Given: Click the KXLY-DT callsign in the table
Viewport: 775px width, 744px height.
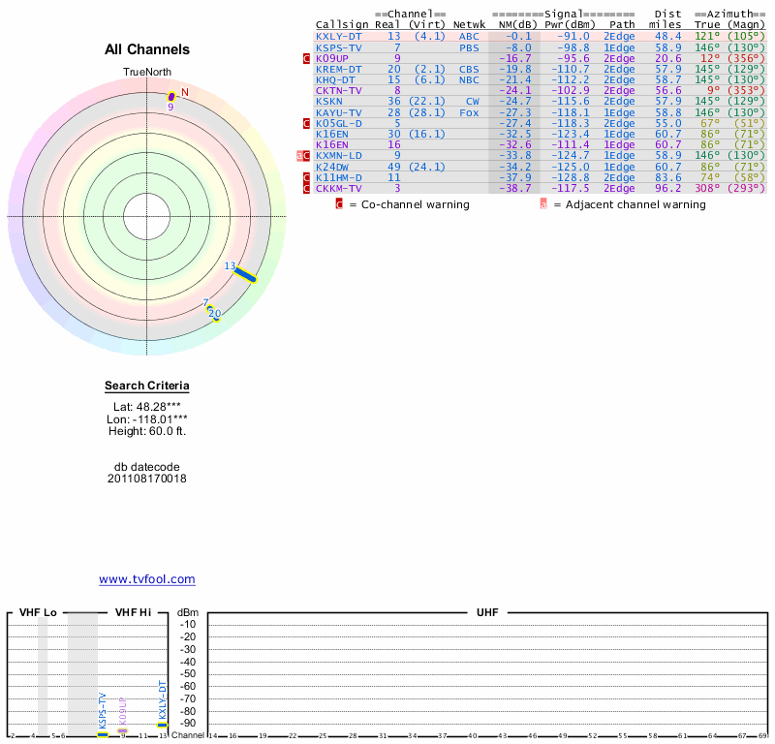Looking at the screenshot, I should click(x=339, y=36).
